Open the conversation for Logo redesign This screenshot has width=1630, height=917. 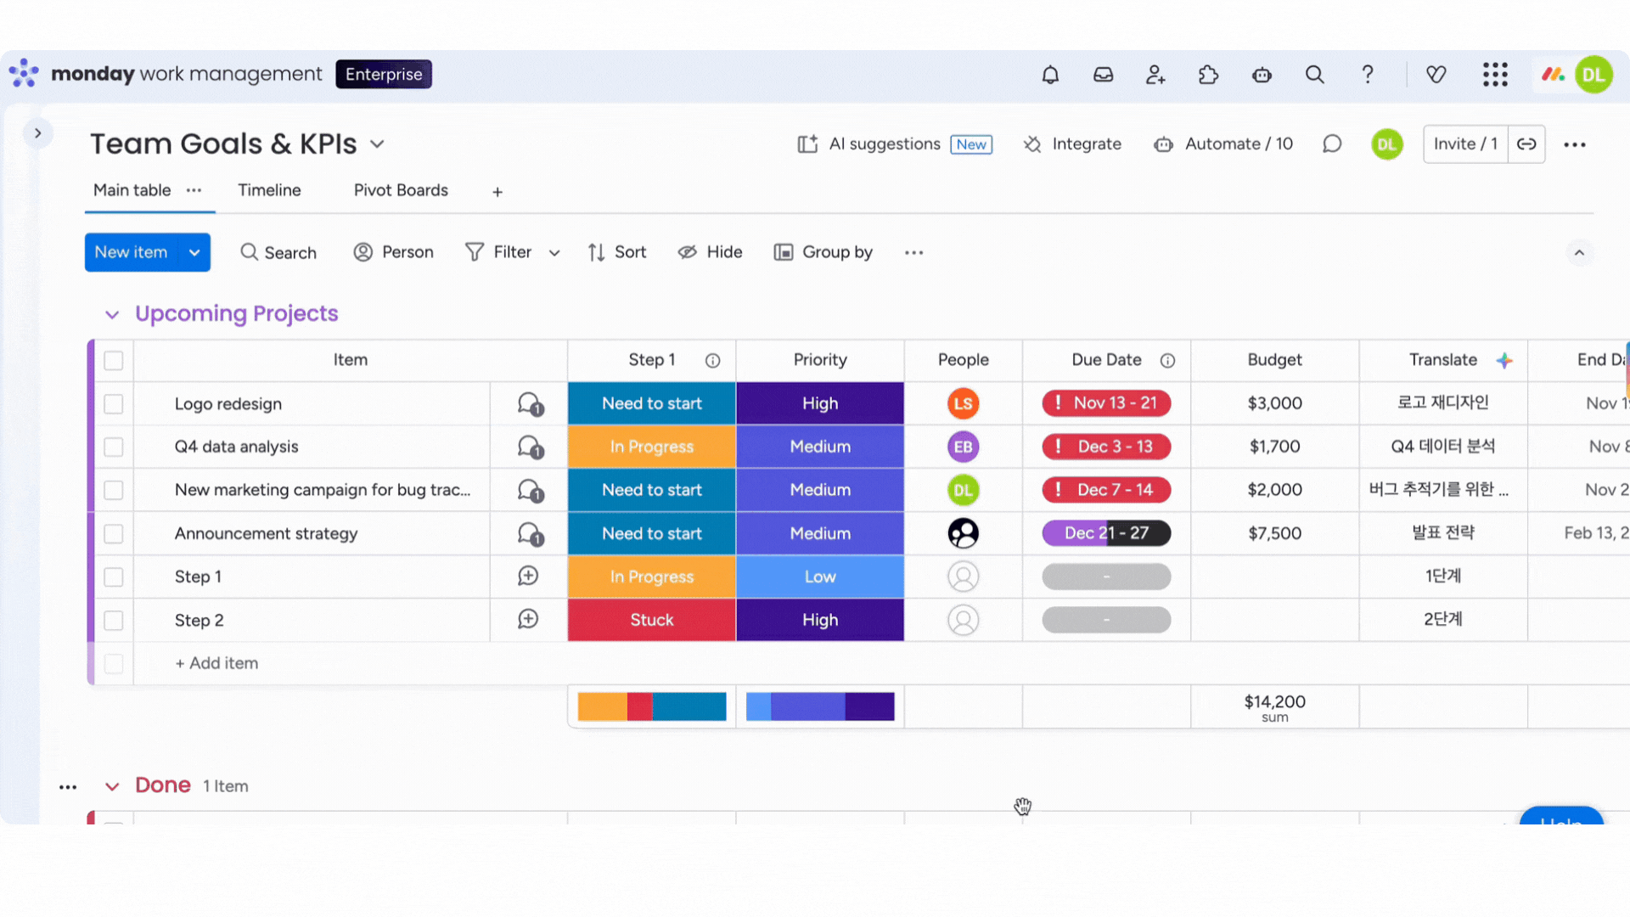[530, 403]
